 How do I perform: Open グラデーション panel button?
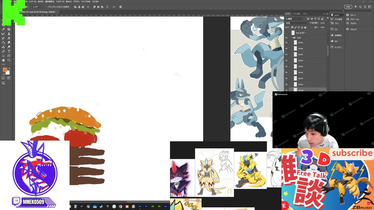pyautogui.click(x=353, y=19)
